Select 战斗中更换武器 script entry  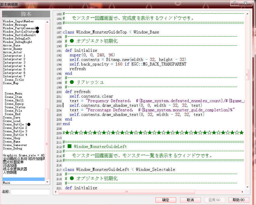tap(15, 169)
